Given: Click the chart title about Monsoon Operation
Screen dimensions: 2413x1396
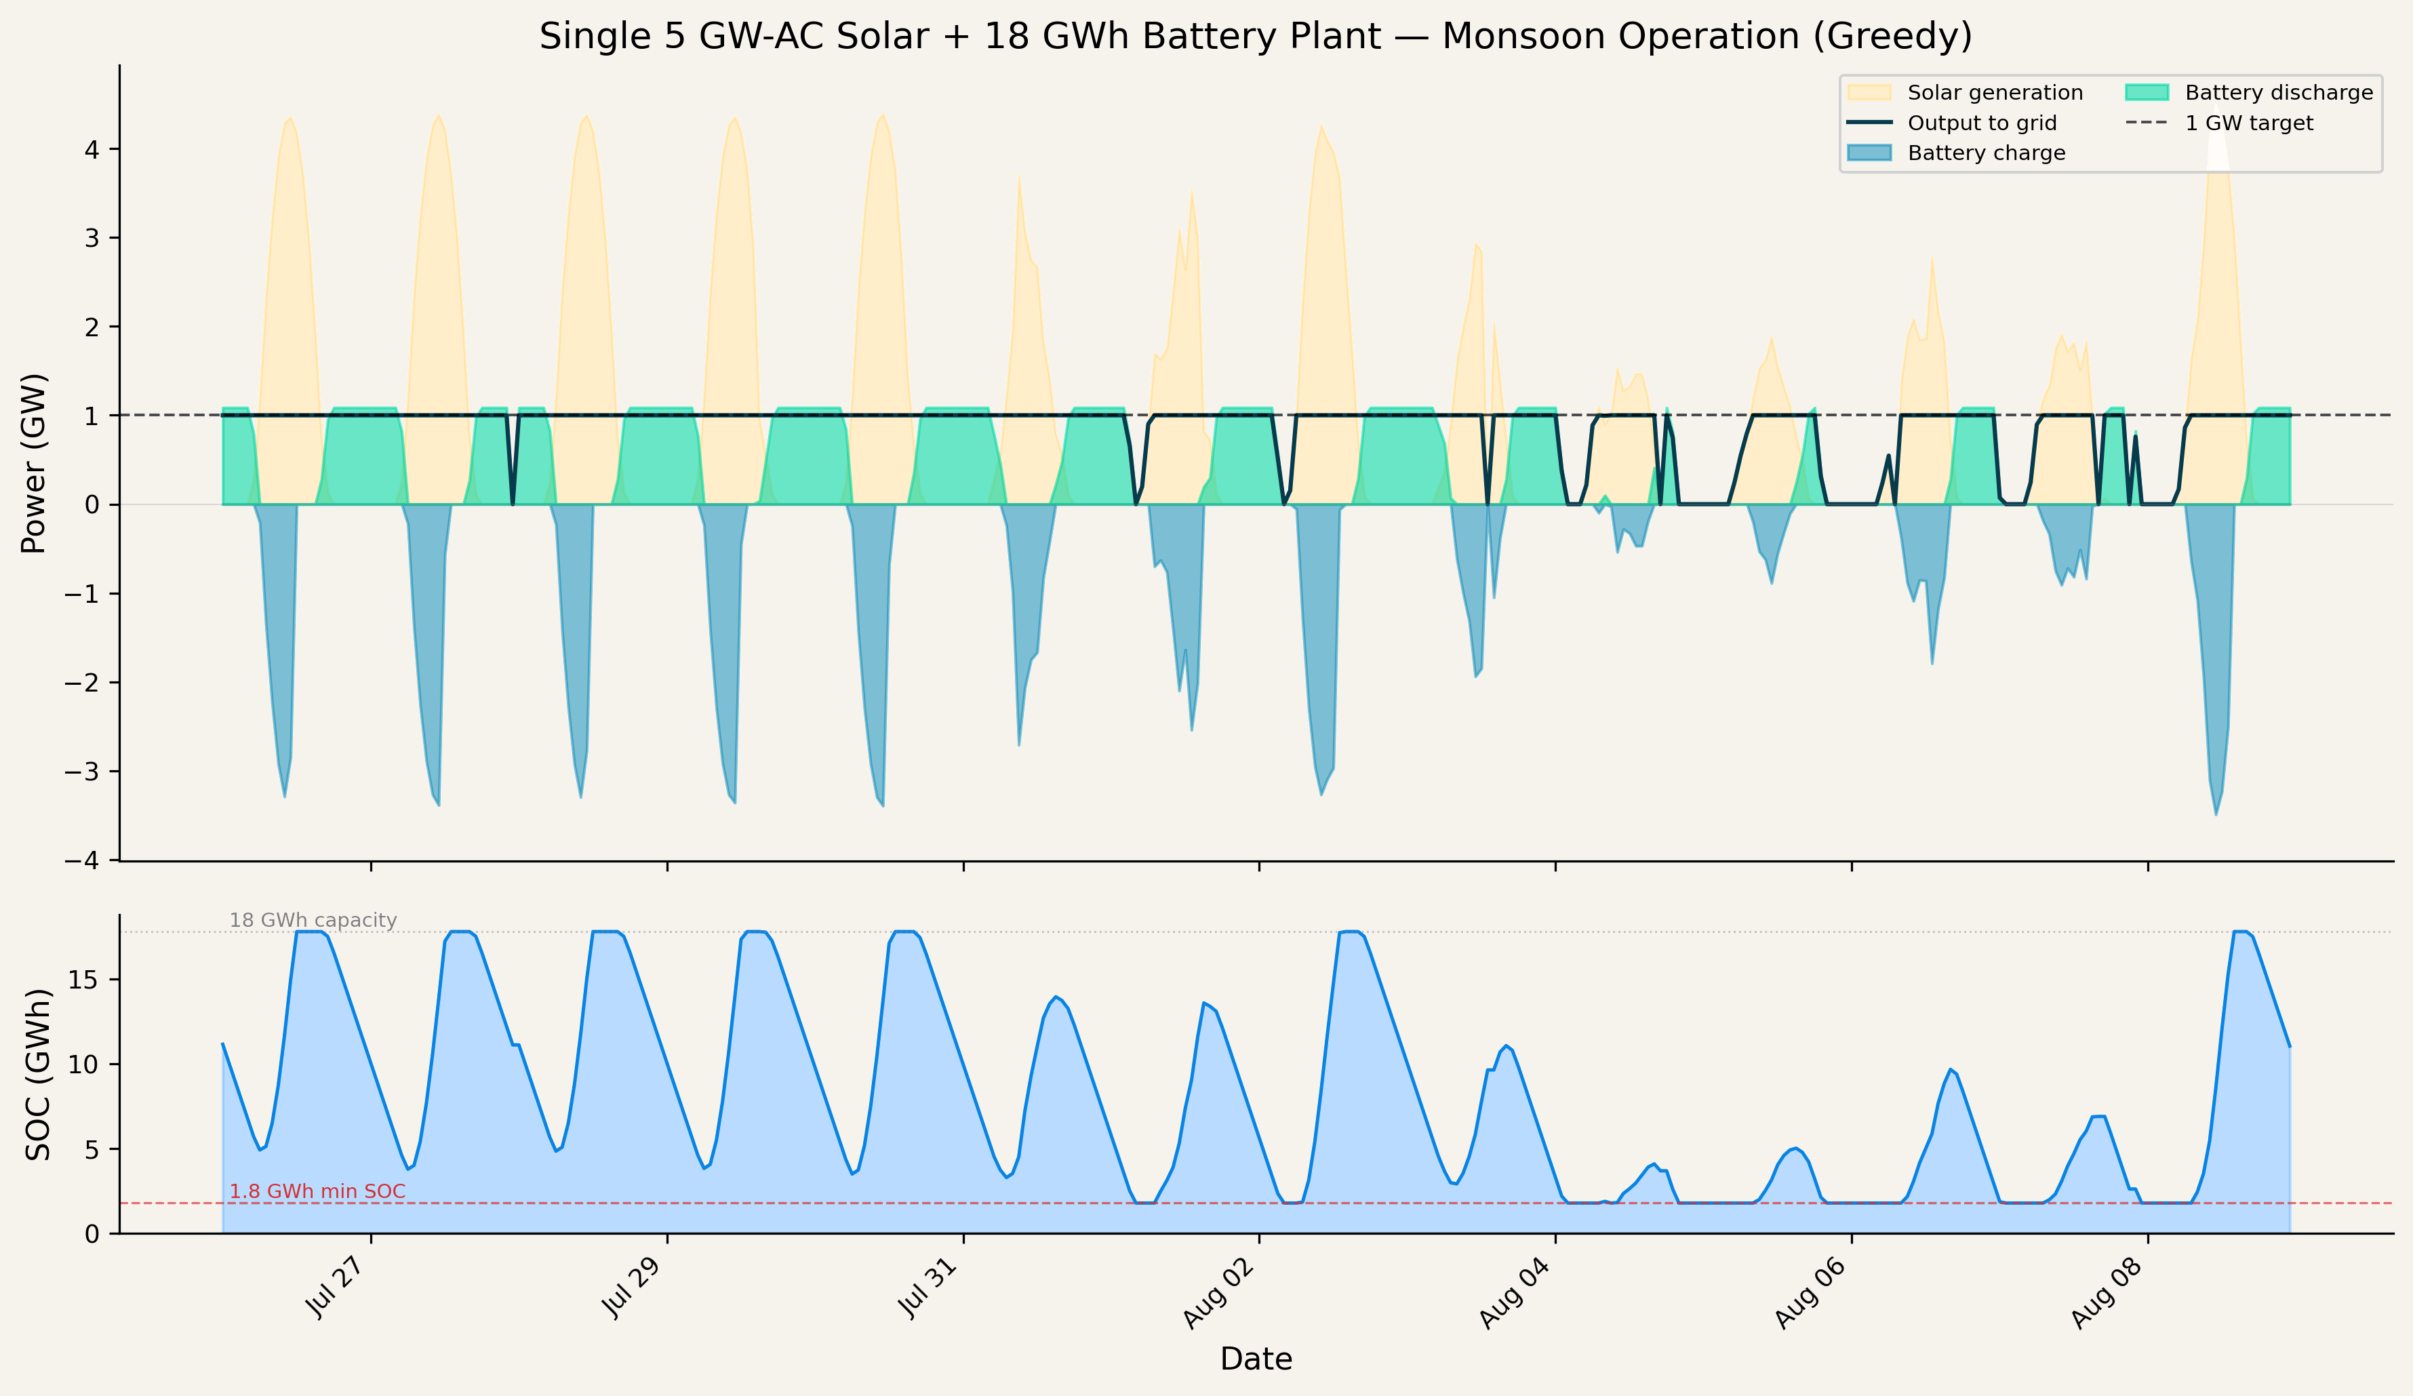Looking at the screenshot, I should (x=1256, y=37).
